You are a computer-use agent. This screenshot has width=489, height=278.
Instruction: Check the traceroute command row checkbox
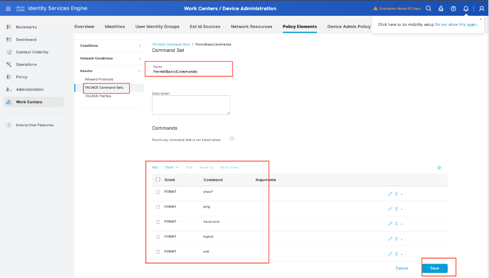click(158, 222)
